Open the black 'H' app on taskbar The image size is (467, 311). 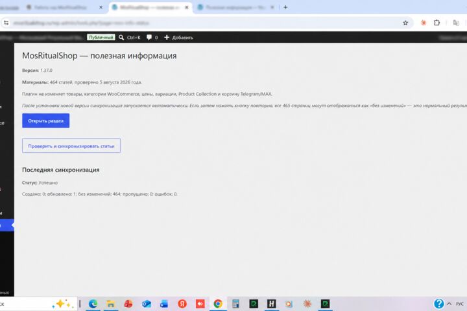point(271,304)
